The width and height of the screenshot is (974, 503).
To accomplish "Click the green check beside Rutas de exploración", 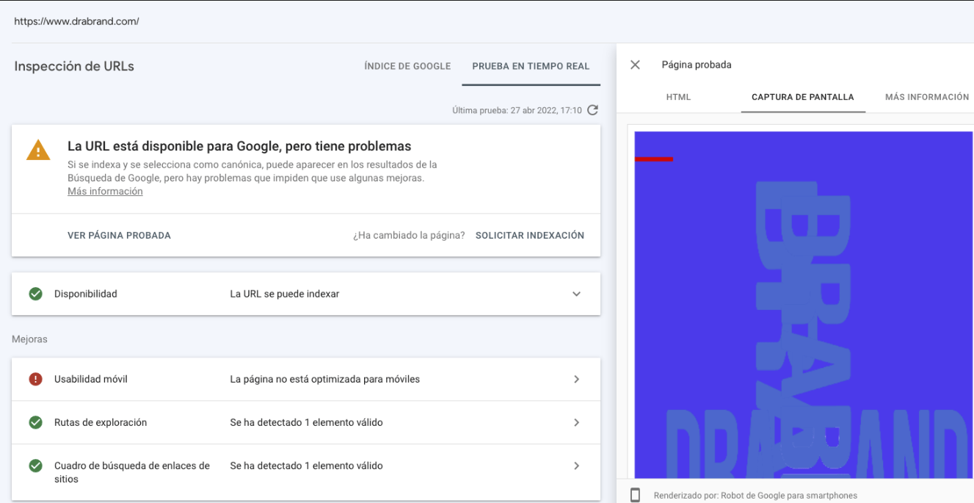I will (x=35, y=422).
